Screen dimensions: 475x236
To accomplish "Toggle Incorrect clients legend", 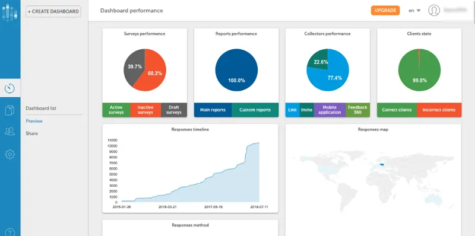I will (439, 110).
